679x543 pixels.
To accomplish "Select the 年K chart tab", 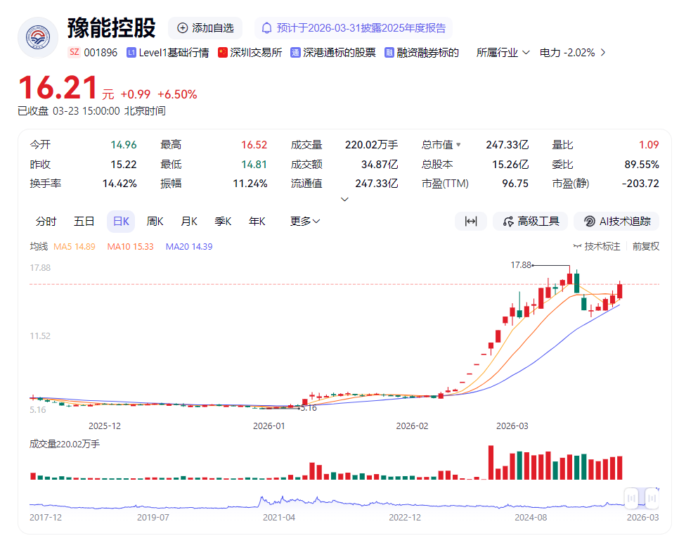I will tap(257, 222).
